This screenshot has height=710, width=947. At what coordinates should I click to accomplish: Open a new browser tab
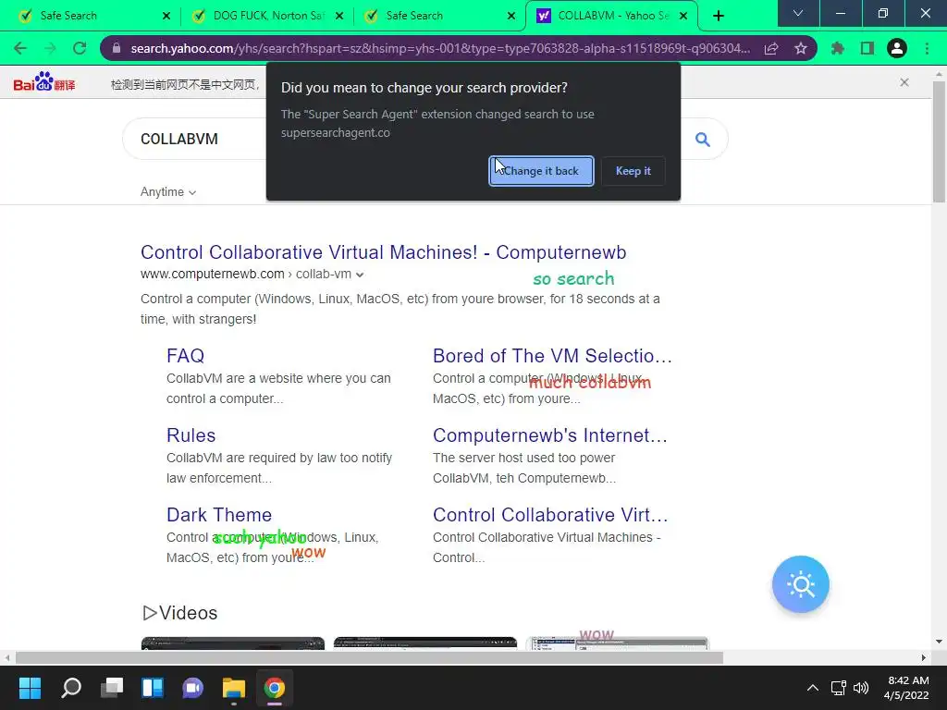[x=718, y=16]
